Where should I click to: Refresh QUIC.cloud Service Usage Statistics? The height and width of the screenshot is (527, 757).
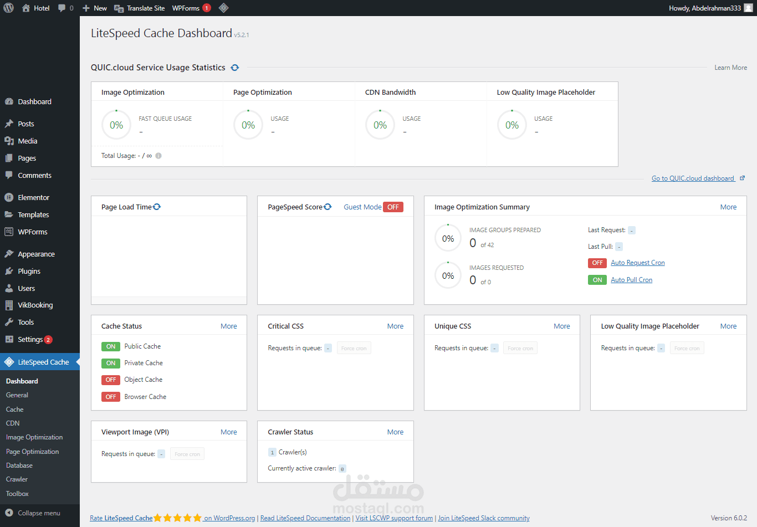point(235,68)
